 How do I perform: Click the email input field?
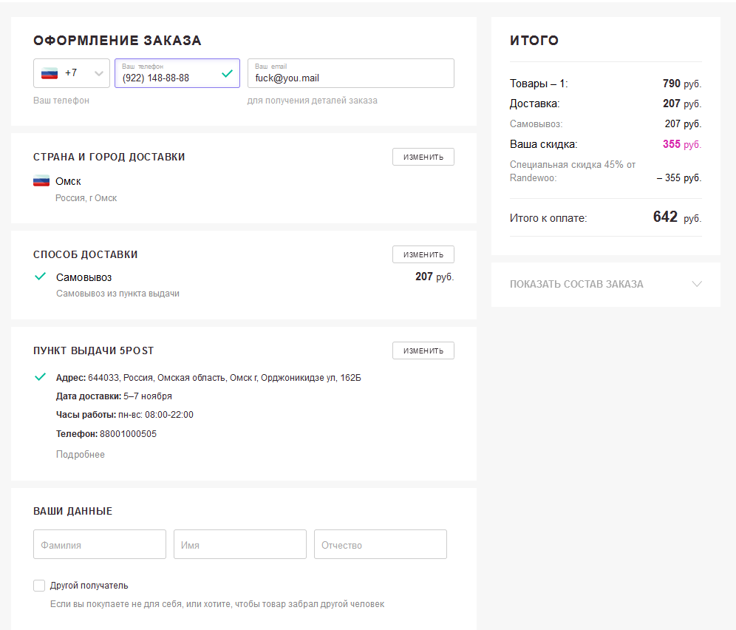coord(350,77)
